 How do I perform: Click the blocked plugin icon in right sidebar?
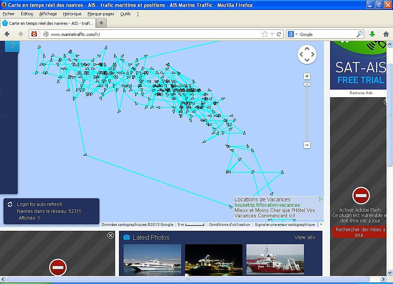coord(361,196)
